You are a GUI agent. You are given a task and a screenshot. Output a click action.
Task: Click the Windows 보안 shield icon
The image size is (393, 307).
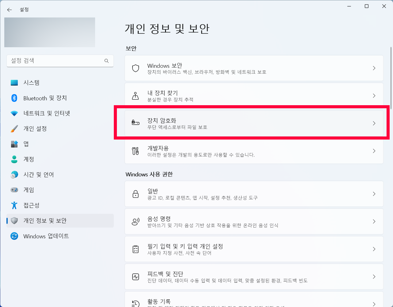coord(136,68)
